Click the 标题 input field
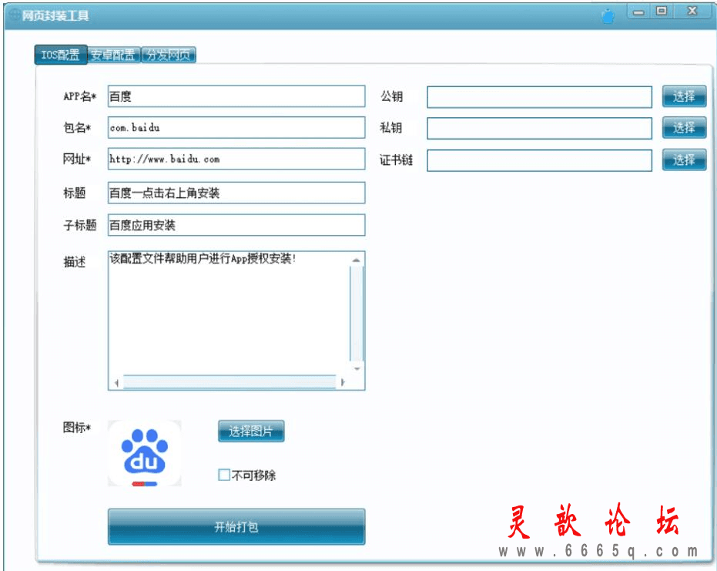The image size is (717, 571). click(x=236, y=193)
